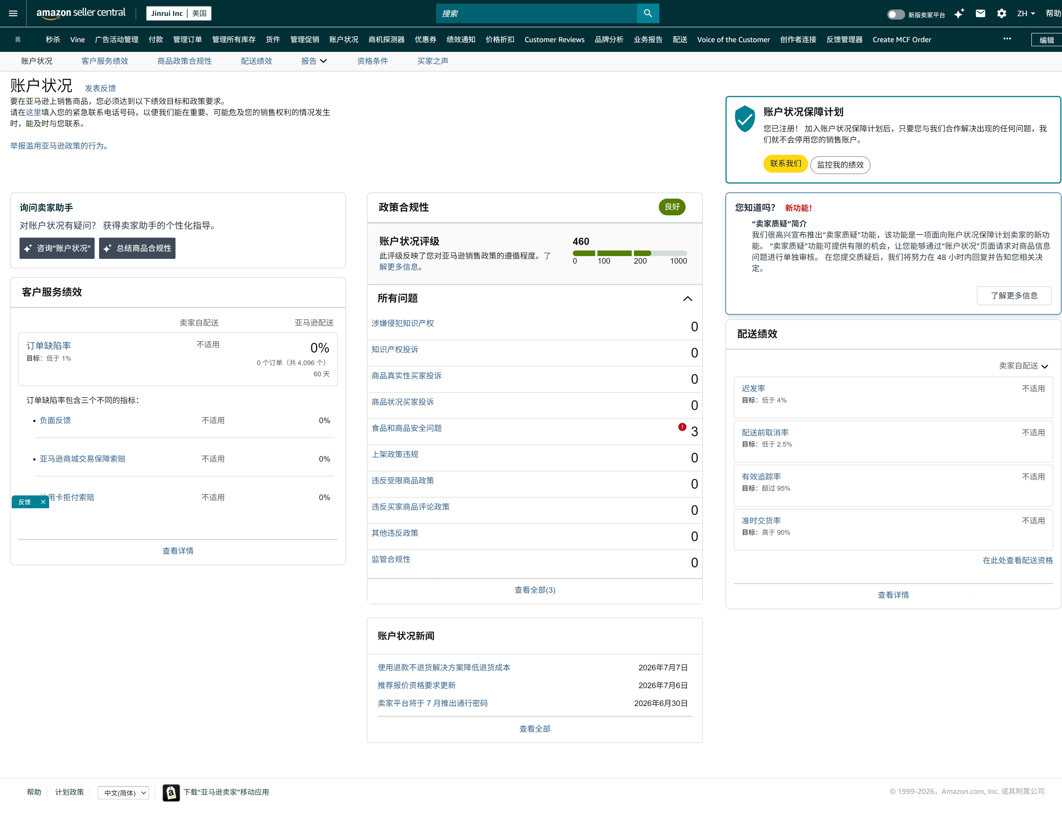Open the 订单缺陷率 metric link
The height and width of the screenshot is (824, 1062).
coord(49,346)
